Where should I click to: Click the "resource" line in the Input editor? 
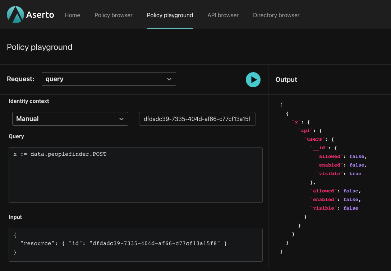(124, 243)
